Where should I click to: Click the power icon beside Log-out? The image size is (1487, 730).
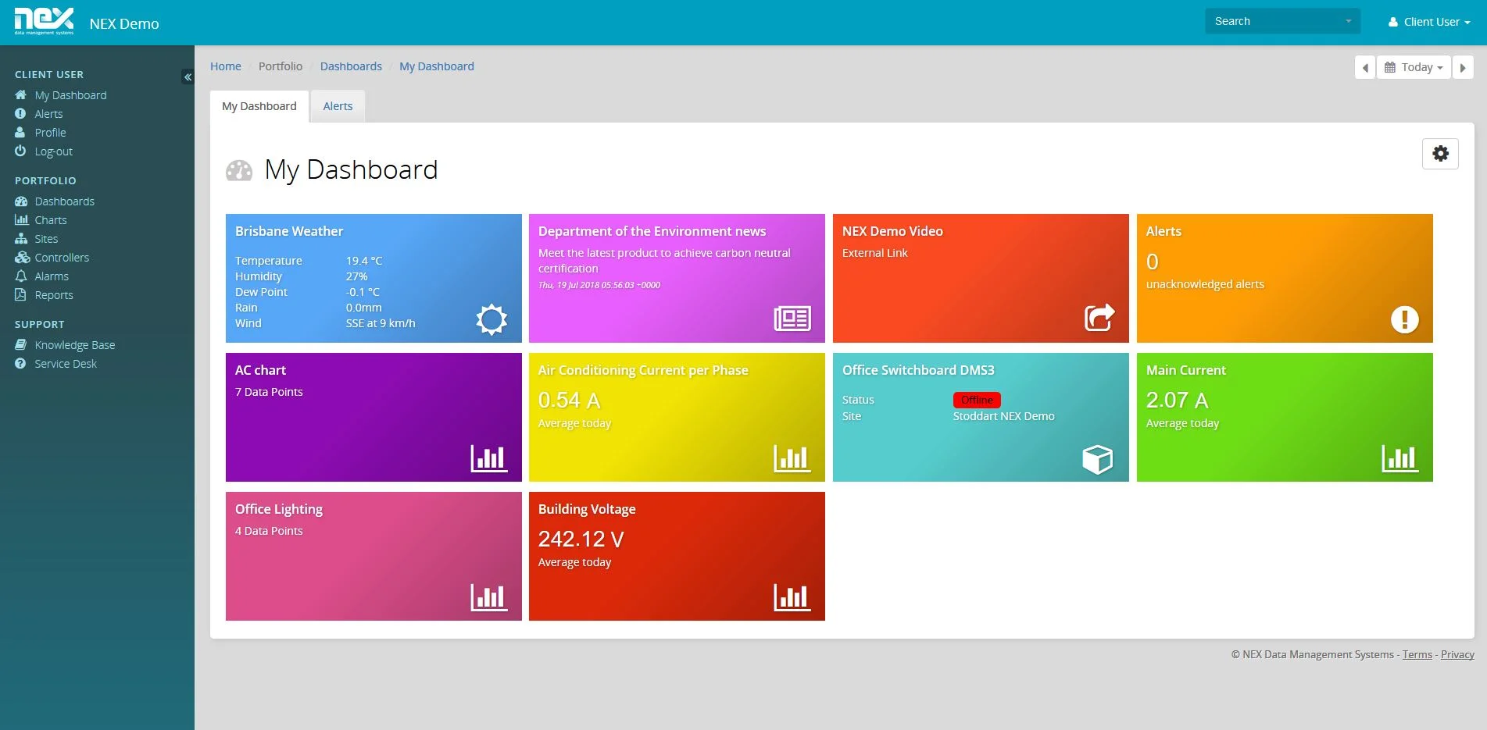(x=20, y=151)
